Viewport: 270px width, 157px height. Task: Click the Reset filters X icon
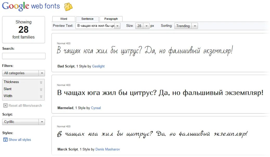coord(5,105)
